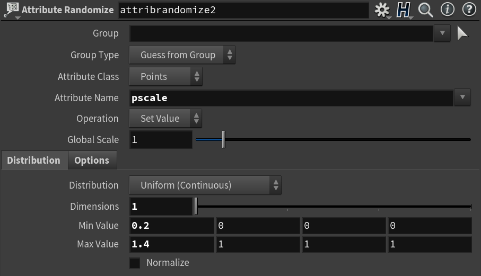Click the Global Scale slider handle
The image size is (481, 276).
[224, 139]
